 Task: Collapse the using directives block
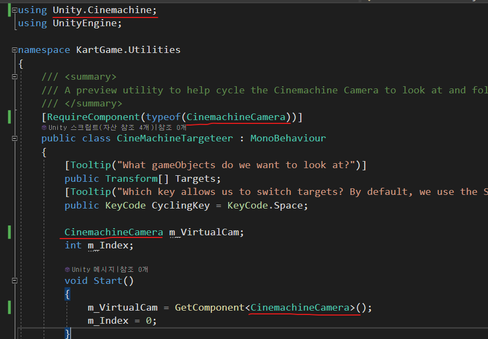tap(14, 10)
